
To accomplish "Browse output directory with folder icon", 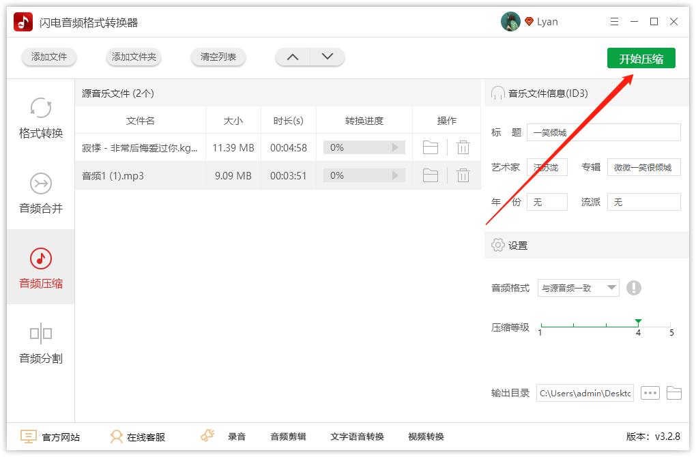I will click(x=674, y=393).
